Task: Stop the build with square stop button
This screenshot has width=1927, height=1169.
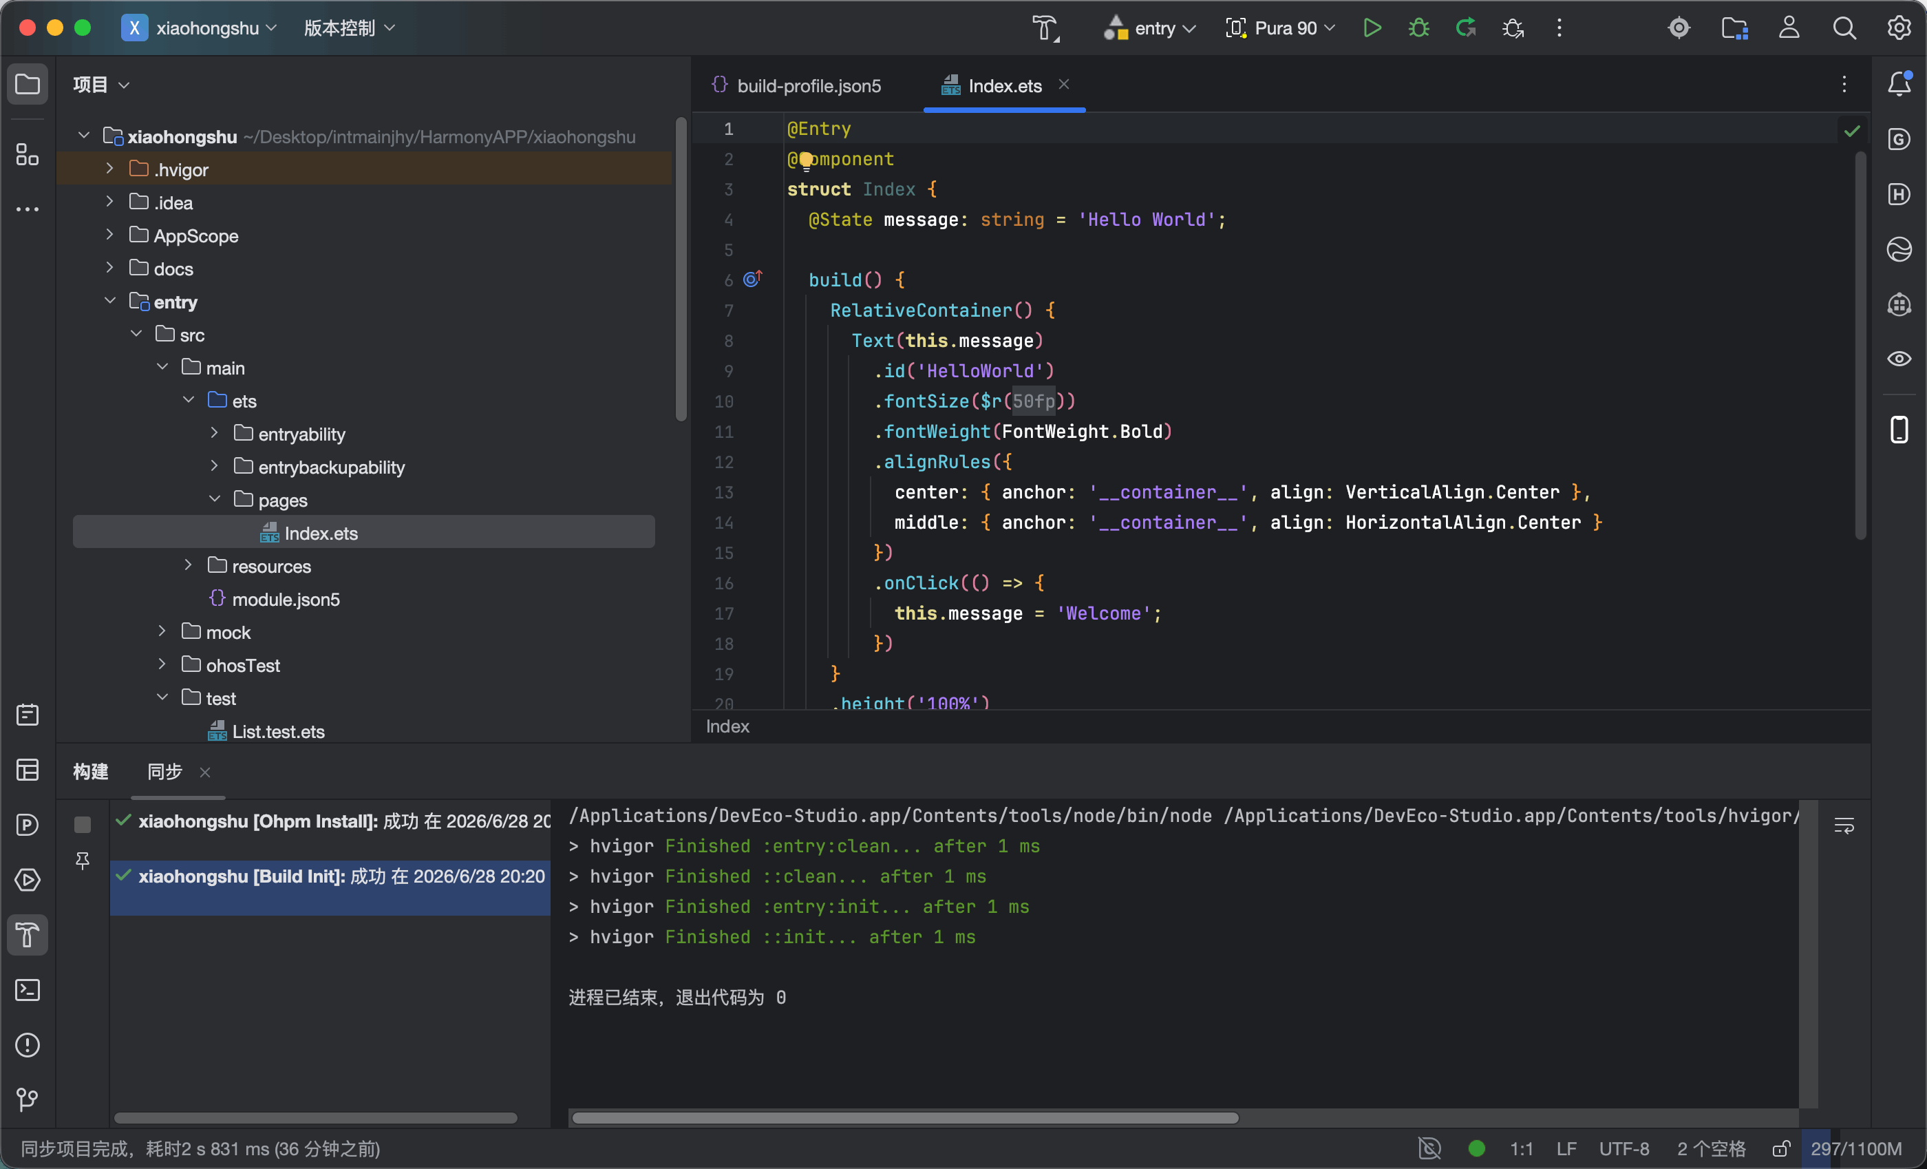Action: [x=82, y=825]
